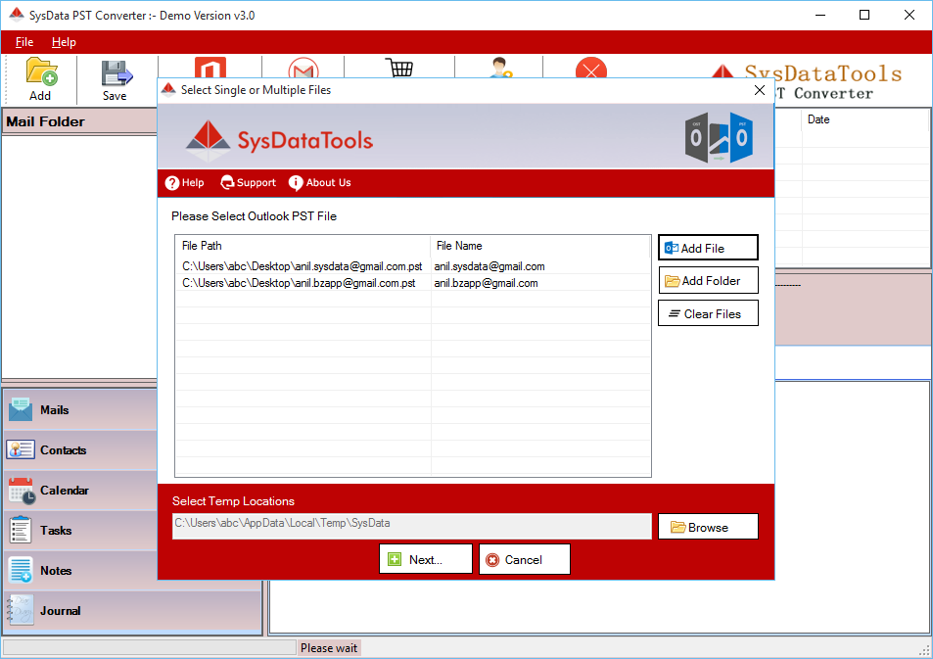Screen dimensions: 933x659
Task: Select the Journal category
Action: (133, 611)
